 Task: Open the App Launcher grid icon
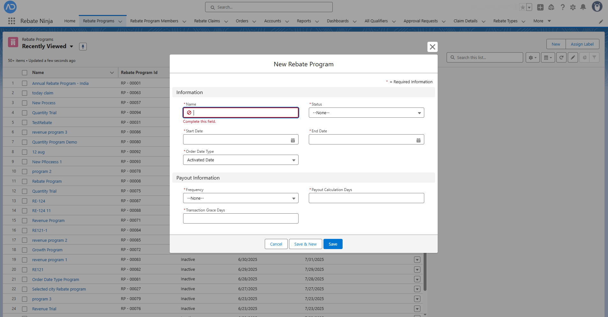tap(11, 21)
